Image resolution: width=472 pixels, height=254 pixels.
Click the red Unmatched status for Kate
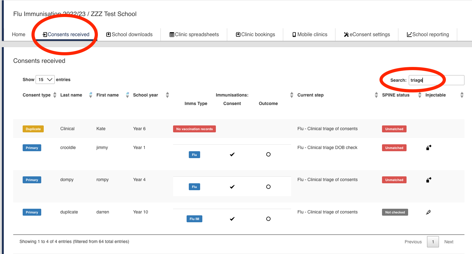tap(394, 129)
